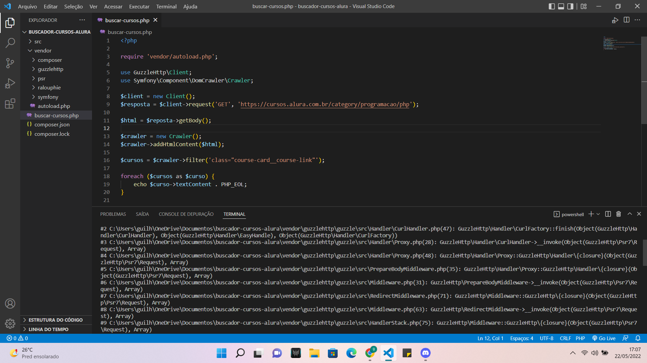Viewport: 647px width, 363px height.
Task: Expand LINHA DO TEMPO section
Action: (56, 329)
